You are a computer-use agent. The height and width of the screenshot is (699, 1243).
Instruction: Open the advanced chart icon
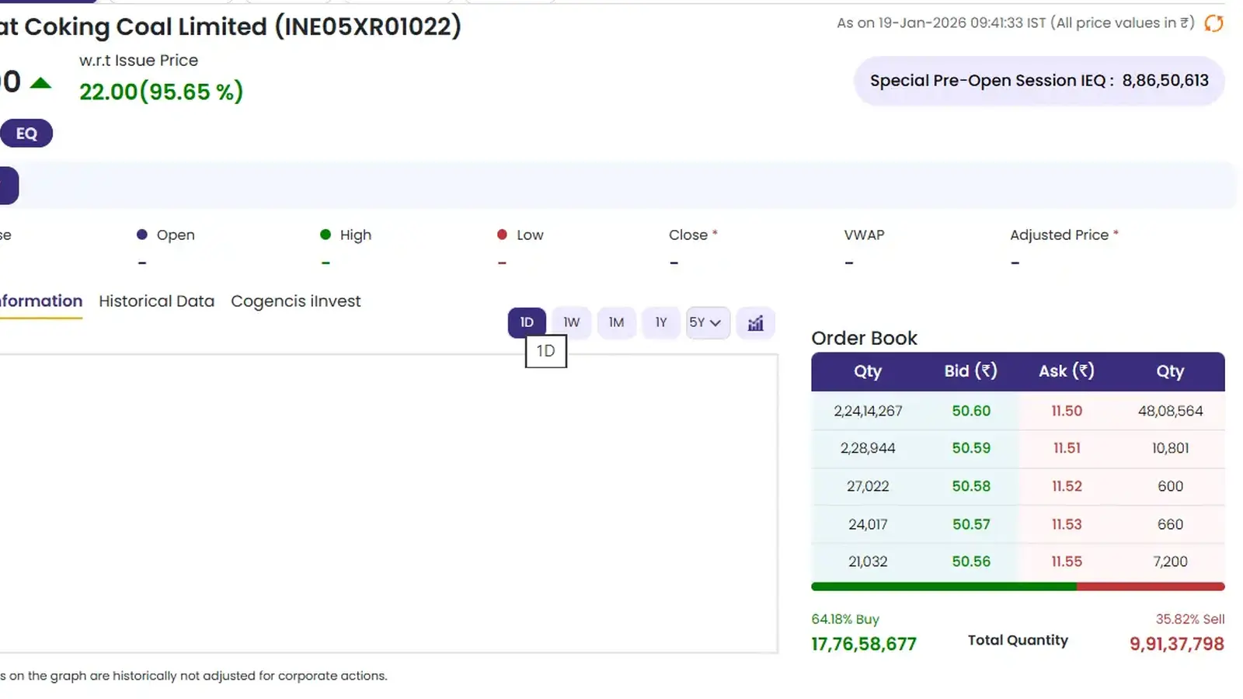[x=755, y=323]
